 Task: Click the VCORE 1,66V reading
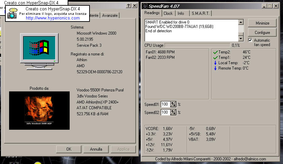[x=159, y=129]
